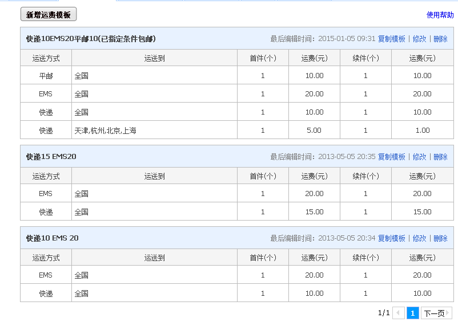Edit the 快递10 EMS 20 template via 修改
Viewport: 458px width, 334px height.
(x=419, y=238)
